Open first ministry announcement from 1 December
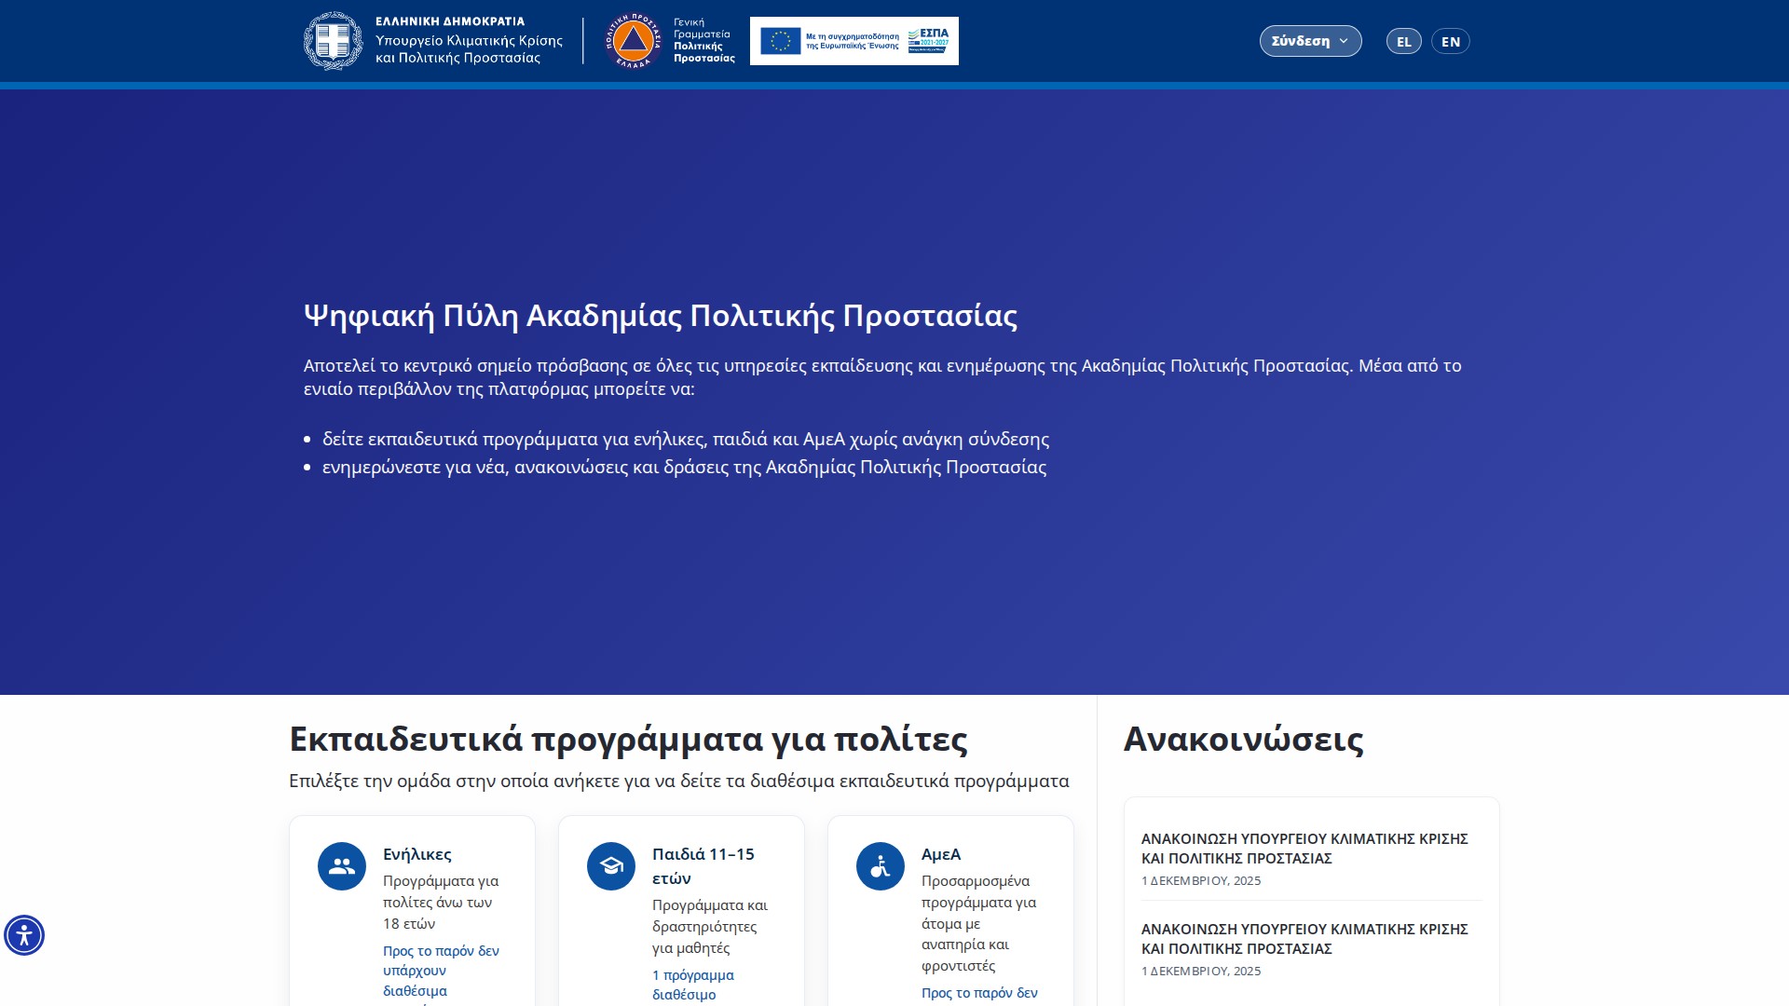Viewport: 1789px width, 1006px height. (1304, 848)
